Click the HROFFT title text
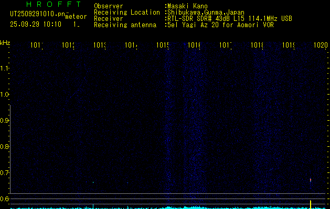Screen dimensions: 330x209 pyautogui.click(x=54, y=4)
